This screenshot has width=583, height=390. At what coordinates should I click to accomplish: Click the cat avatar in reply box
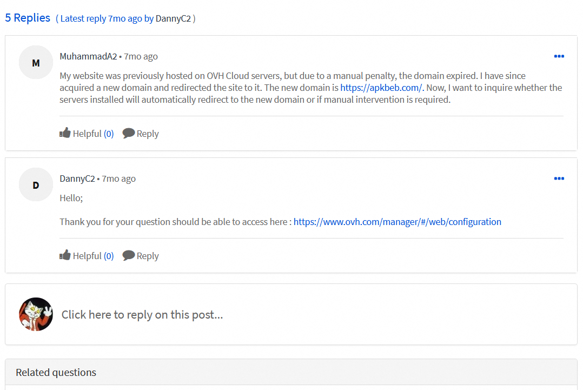click(36, 314)
